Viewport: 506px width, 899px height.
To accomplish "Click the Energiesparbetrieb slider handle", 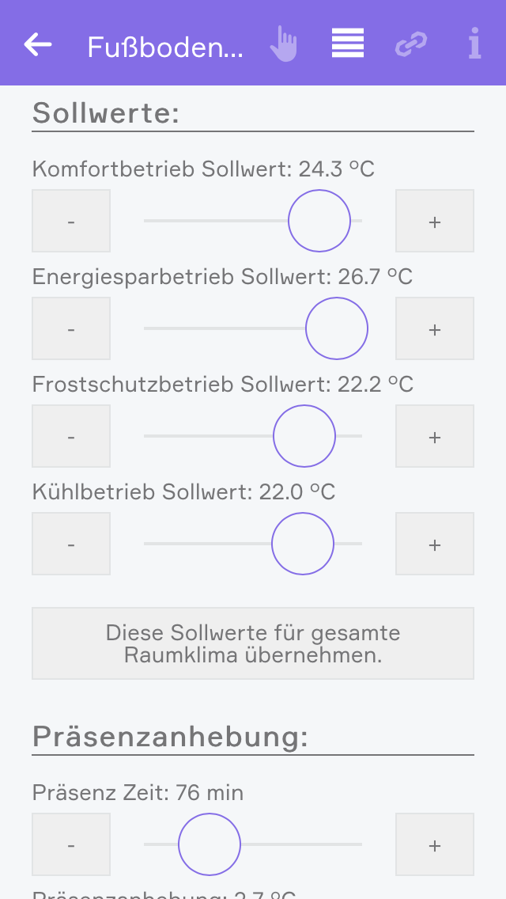I will (337, 328).
